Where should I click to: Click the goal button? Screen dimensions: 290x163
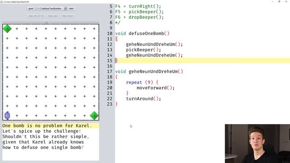[31, 9]
